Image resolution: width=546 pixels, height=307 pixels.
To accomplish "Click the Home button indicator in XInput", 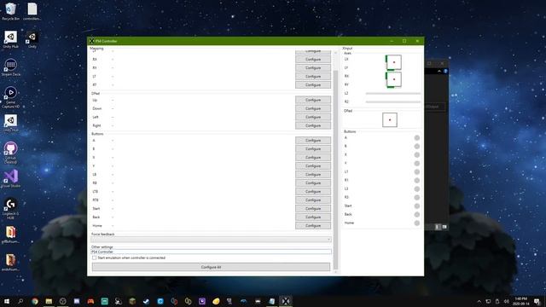I will coord(417,223).
